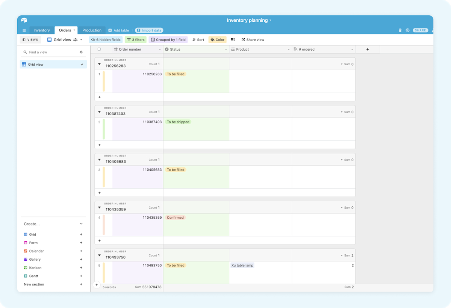The image size is (451, 308).
Task: Open the record Color settings
Action: [x=217, y=39]
